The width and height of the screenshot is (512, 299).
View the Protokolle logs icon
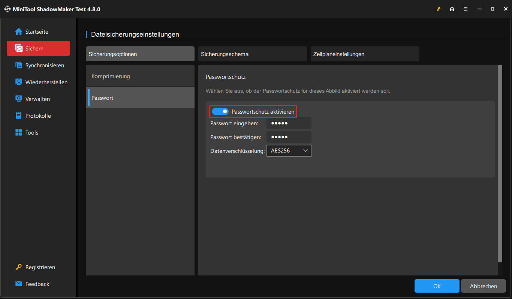pyautogui.click(x=19, y=115)
